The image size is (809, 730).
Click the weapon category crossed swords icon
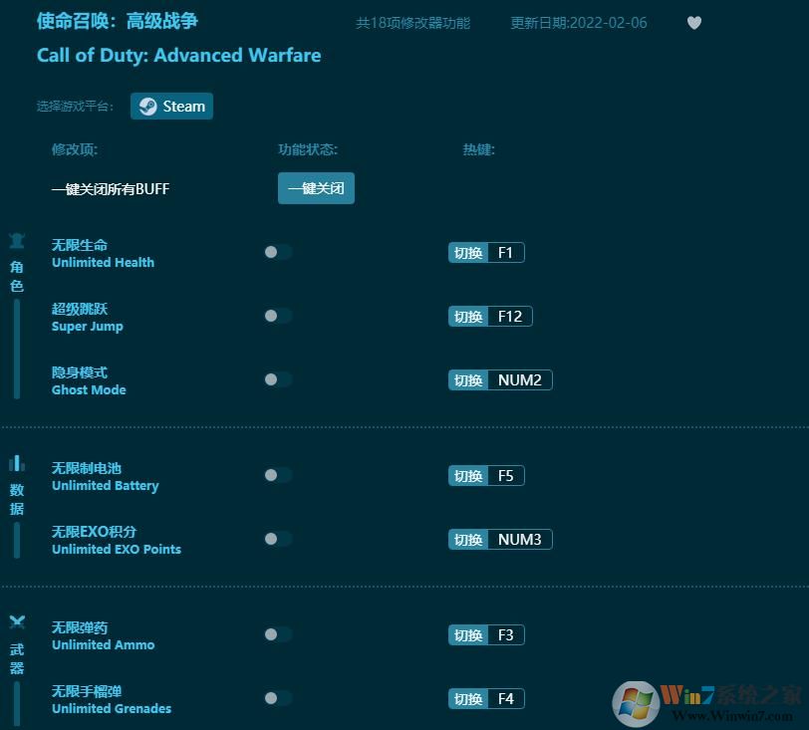17,622
